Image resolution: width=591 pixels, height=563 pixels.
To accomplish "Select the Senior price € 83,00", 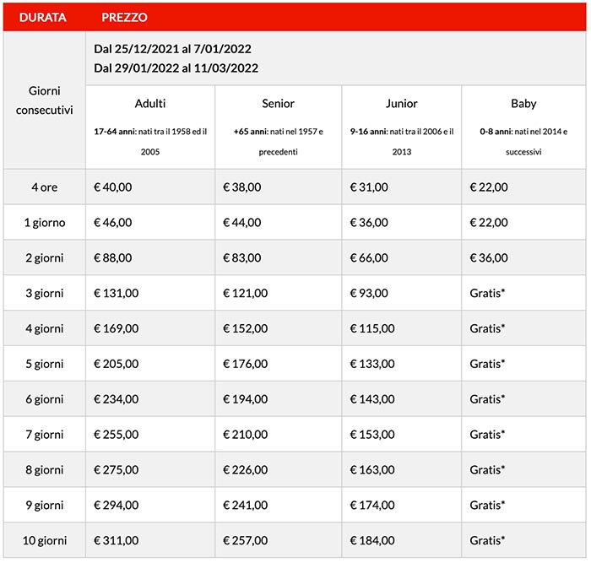I will 241,258.
